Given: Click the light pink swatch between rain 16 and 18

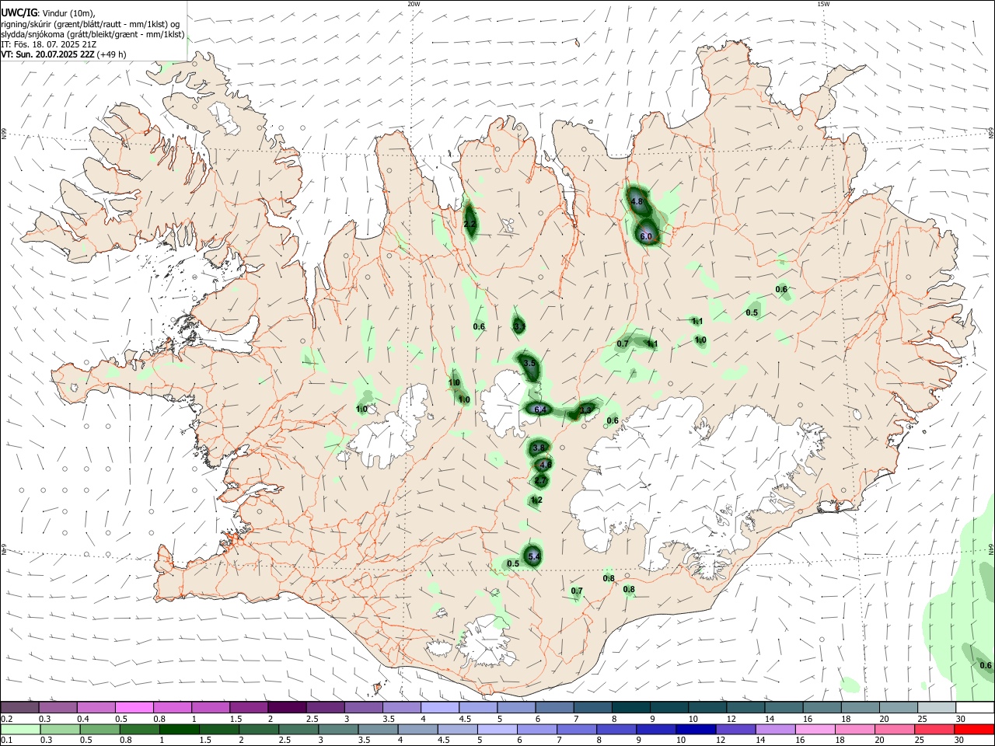Looking at the screenshot, I should click(815, 730).
